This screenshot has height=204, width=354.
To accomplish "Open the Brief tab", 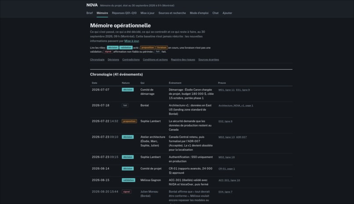I will pos(90,13).
